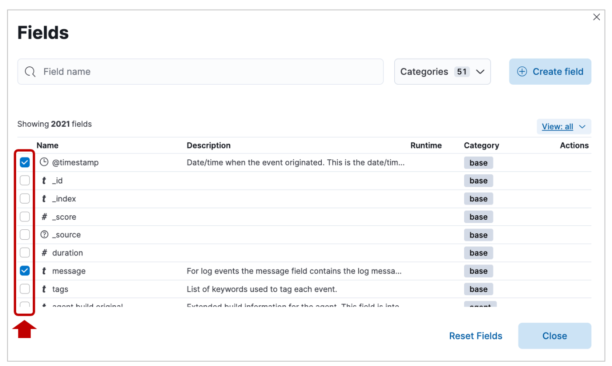Click the Name column header
Image resolution: width=612 pixels, height=366 pixels.
(47, 145)
